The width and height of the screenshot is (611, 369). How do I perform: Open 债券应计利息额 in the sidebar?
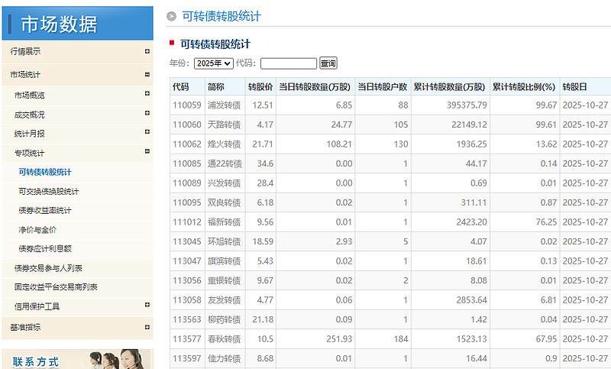[45, 248]
